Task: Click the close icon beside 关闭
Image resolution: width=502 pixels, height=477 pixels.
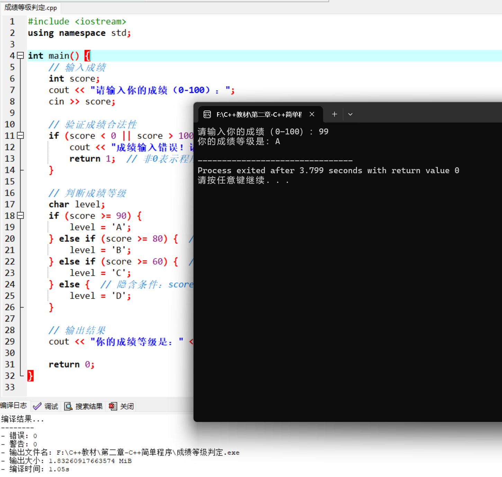Action: pyautogui.click(x=113, y=406)
